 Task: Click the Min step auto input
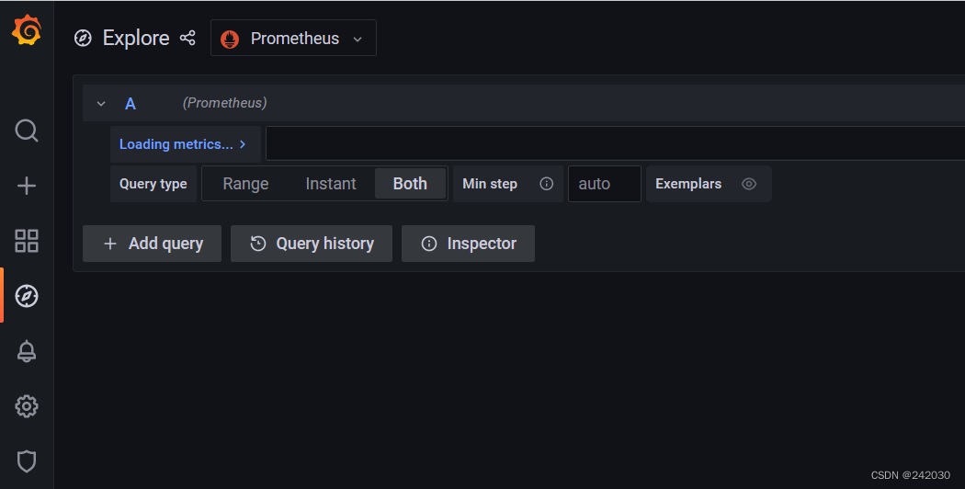(x=605, y=184)
